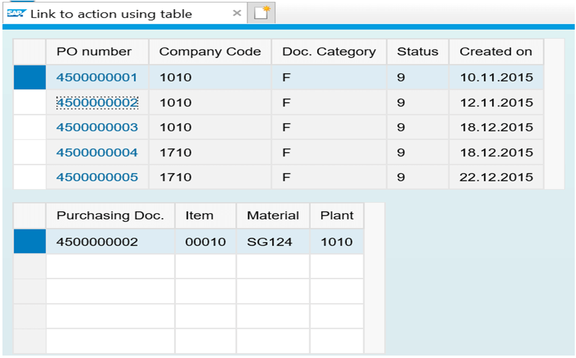Select row header of PO 4500000002

[30, 103]
